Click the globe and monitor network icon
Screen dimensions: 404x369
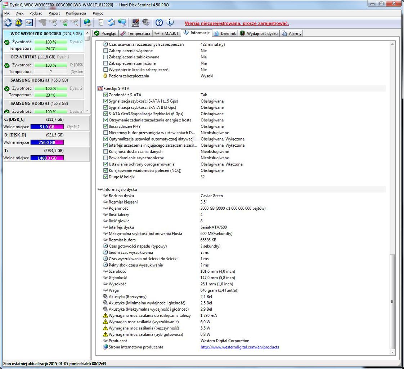pyautogui.click(x=122, y=23)
